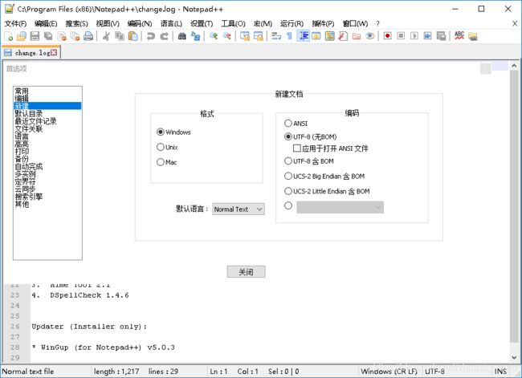
Task: Click Run macro multiple times icon
Action: (x=427, y=36)
